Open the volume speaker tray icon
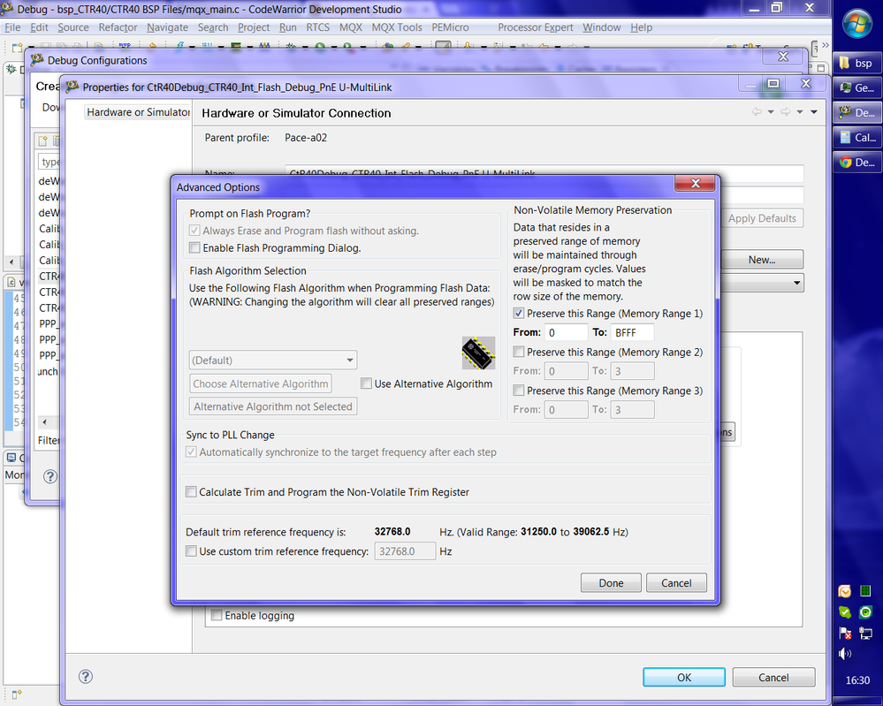This screenshot has width=883, height=706. click(x=845, y=654)
